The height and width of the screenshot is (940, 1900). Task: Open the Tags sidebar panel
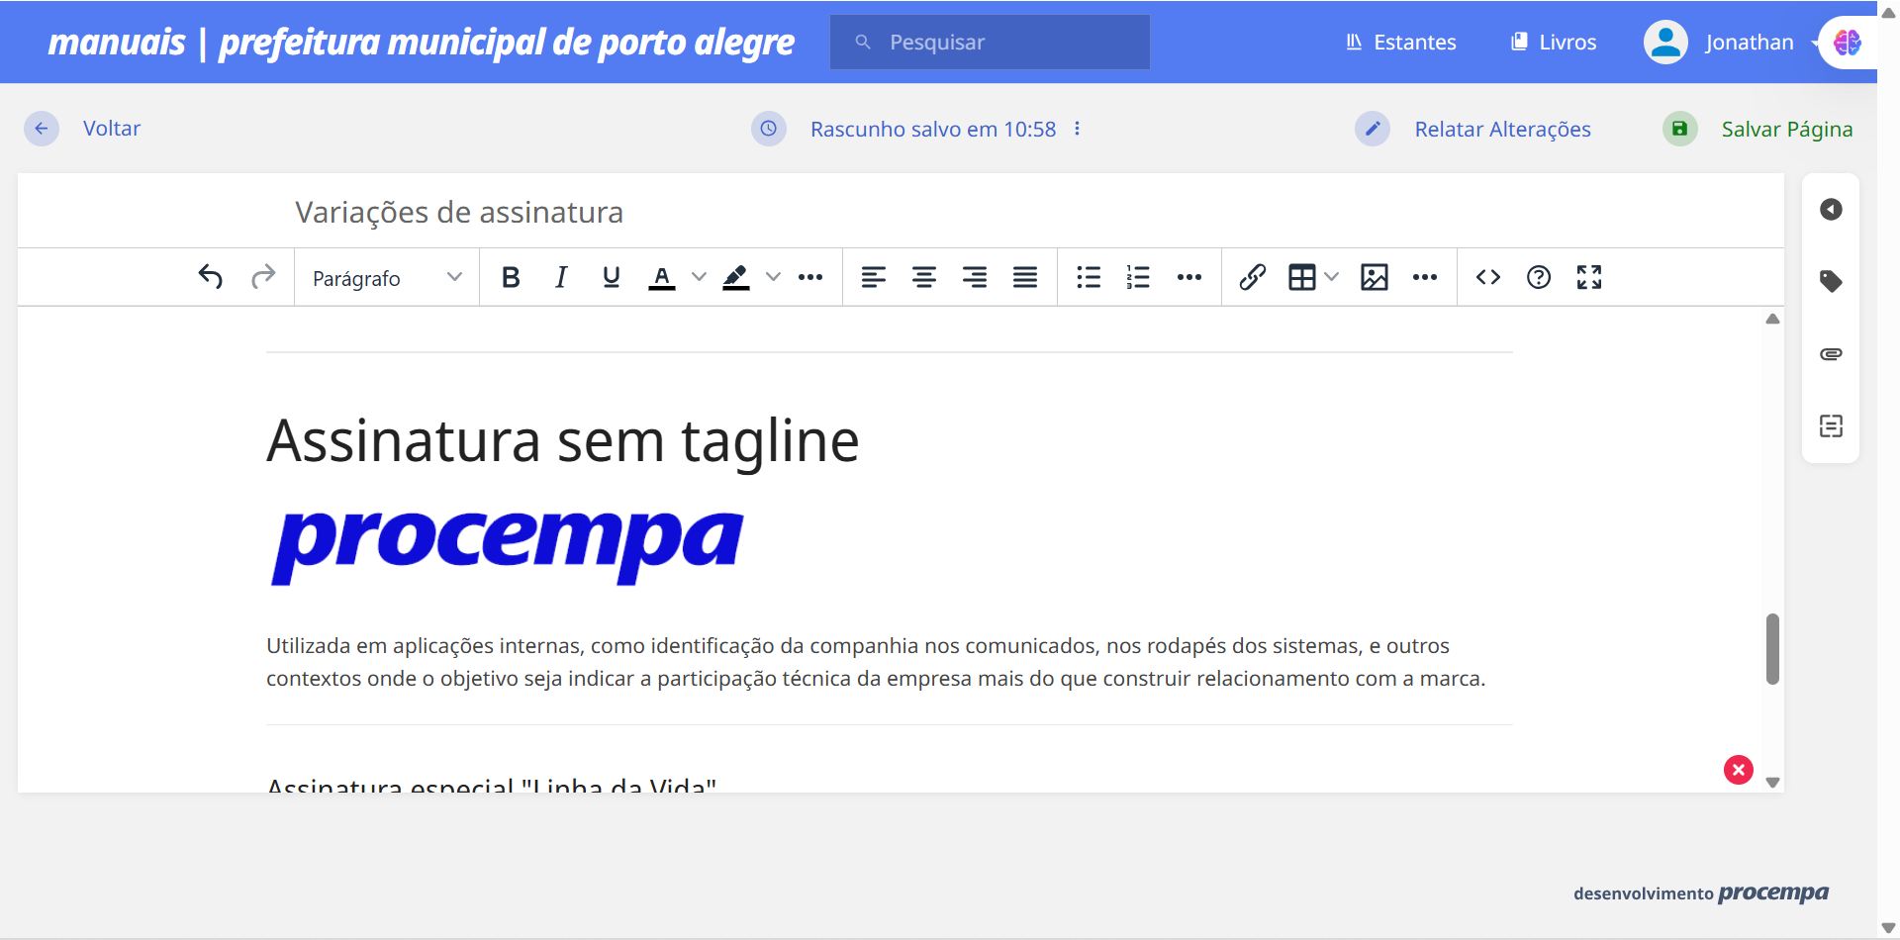(1832, 281)
